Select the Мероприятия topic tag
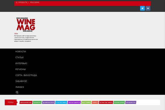Screen dimensions: 165x110 click(26, 102)
